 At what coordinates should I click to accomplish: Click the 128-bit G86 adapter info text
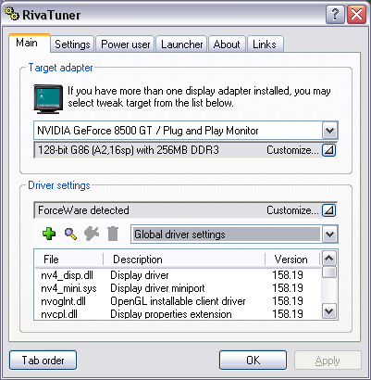[129, 150]
